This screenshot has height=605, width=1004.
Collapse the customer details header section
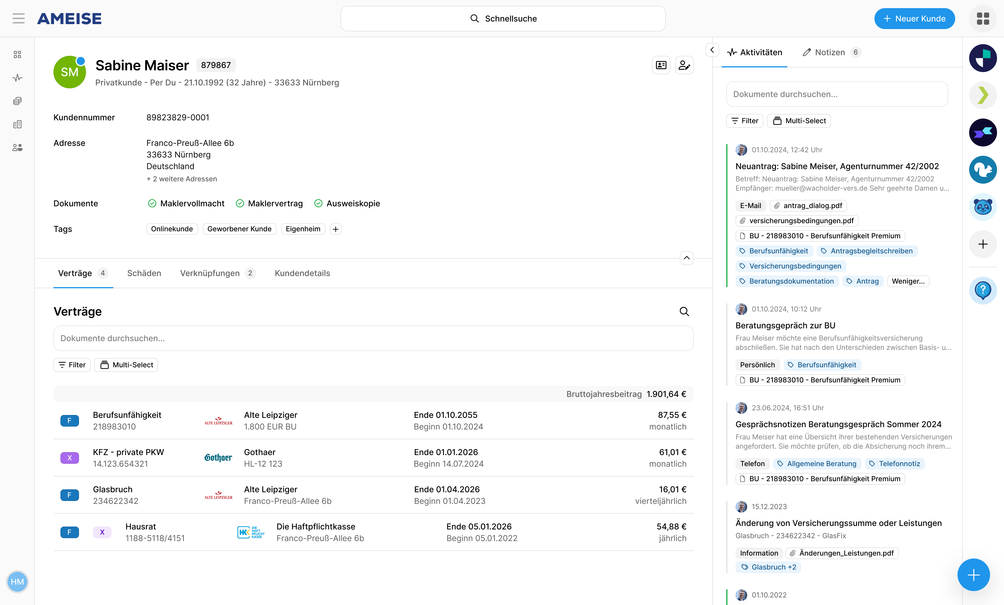click(x=686, y=258)
